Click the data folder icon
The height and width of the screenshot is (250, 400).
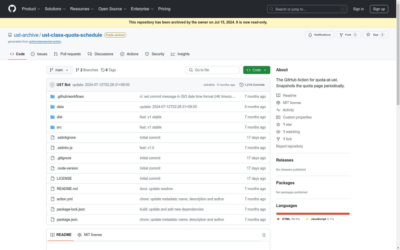coord(52,107)
